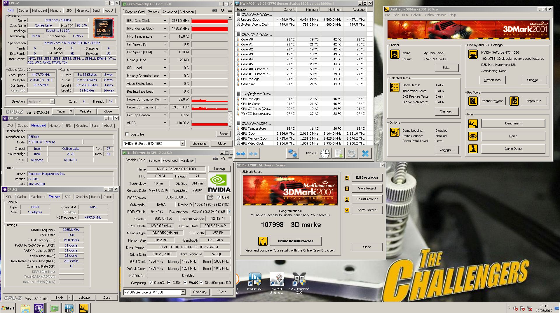Click the 3DMark Project name icon
560x313 pixels.
click(395, 54)
